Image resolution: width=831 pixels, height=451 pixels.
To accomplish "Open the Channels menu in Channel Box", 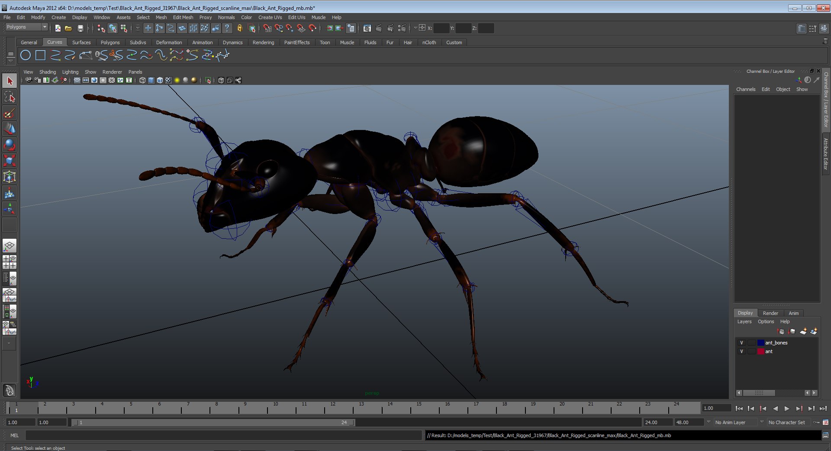I will click(x=746, y=89).
